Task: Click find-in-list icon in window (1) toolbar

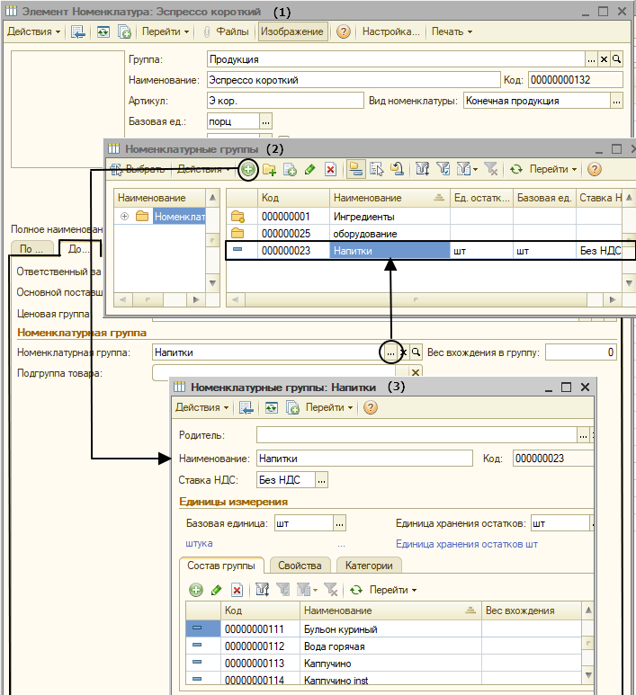Action: (x=77, y=31)
